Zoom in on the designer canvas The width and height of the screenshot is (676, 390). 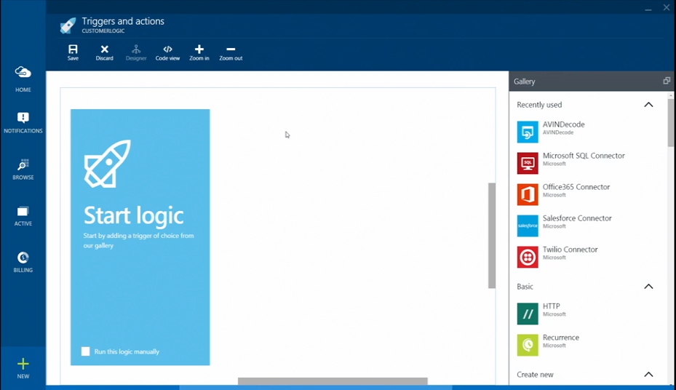[199, 52]
